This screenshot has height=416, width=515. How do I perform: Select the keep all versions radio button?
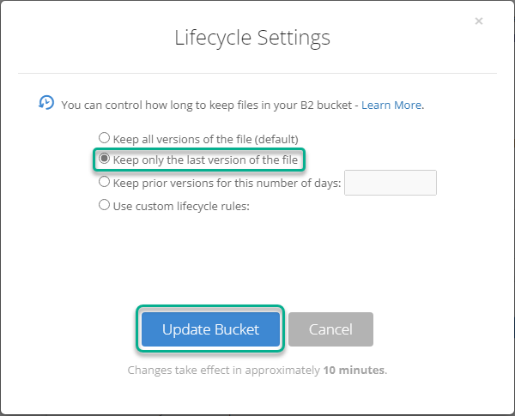104,138
